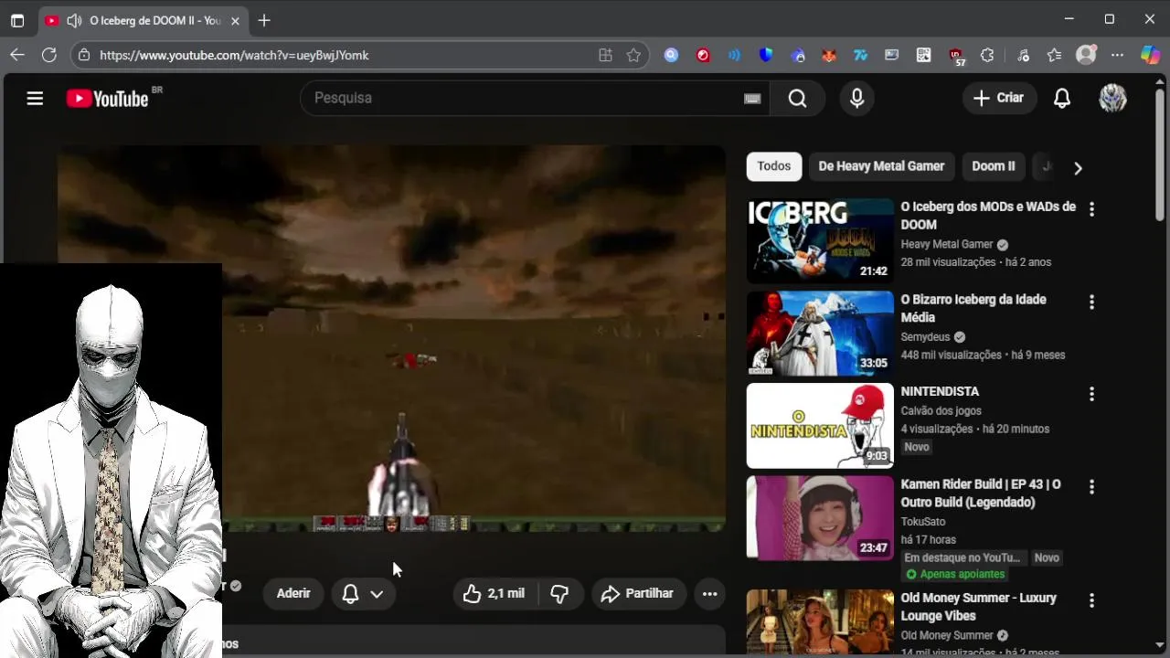Viewport: 1170px width, 658px height.
Task: Open Edge settings and more menu
Action: [1117, 55]
